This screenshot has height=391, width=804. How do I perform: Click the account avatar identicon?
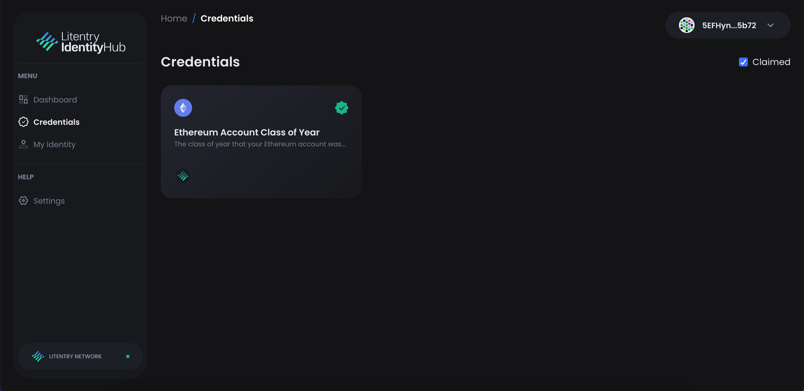(686, 25)
